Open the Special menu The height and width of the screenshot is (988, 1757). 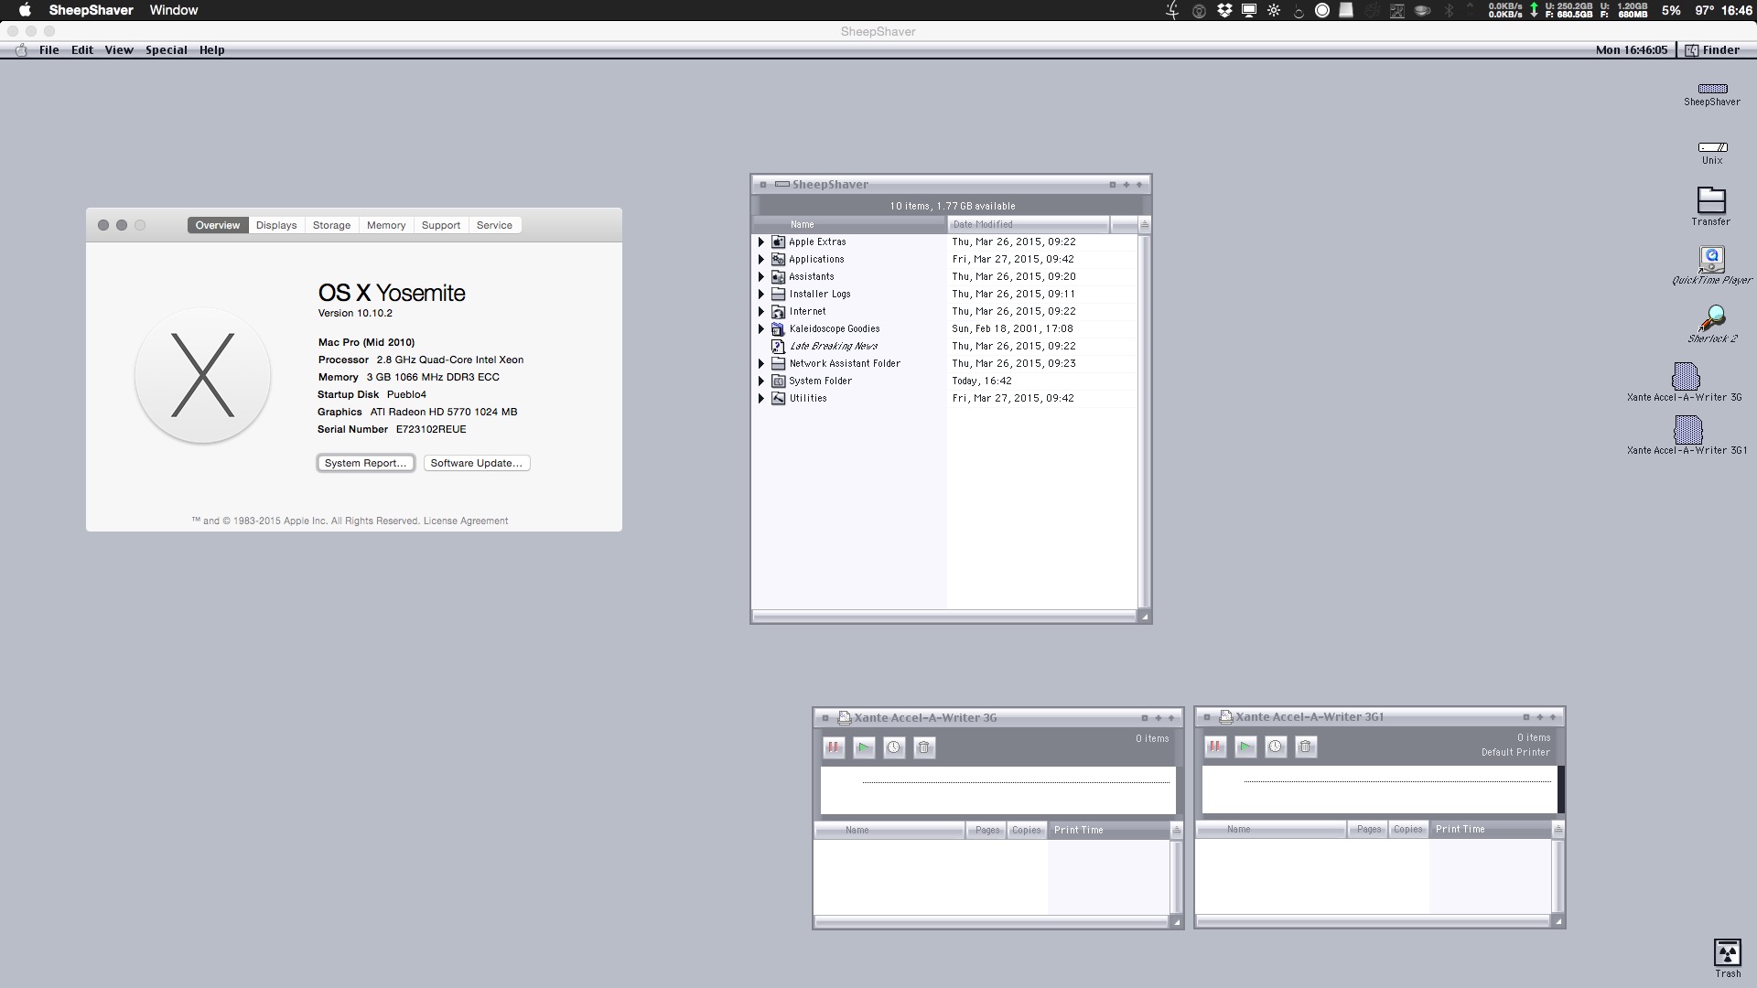(166, 50)
